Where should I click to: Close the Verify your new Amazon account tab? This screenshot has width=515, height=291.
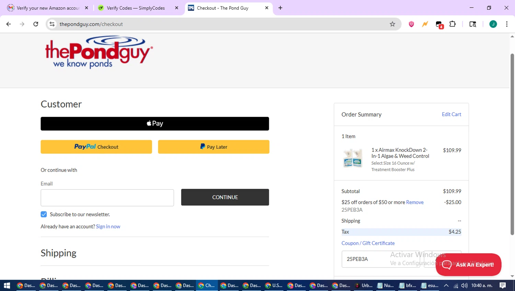click(x=87, y=8)
